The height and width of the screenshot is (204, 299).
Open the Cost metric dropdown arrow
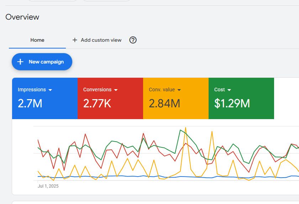point(229,90)
